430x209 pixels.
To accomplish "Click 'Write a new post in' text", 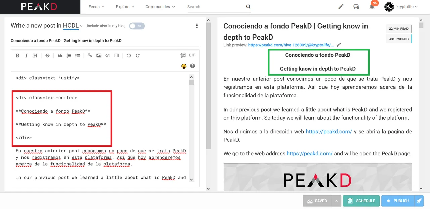I will (x=36, y=26).
